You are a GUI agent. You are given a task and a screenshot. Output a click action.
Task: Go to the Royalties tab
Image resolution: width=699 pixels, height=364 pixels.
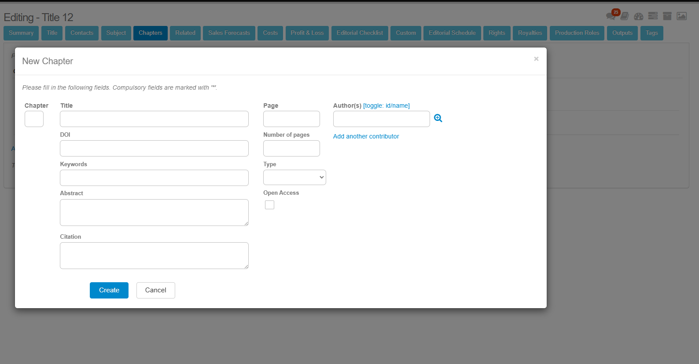click(530, 33)
